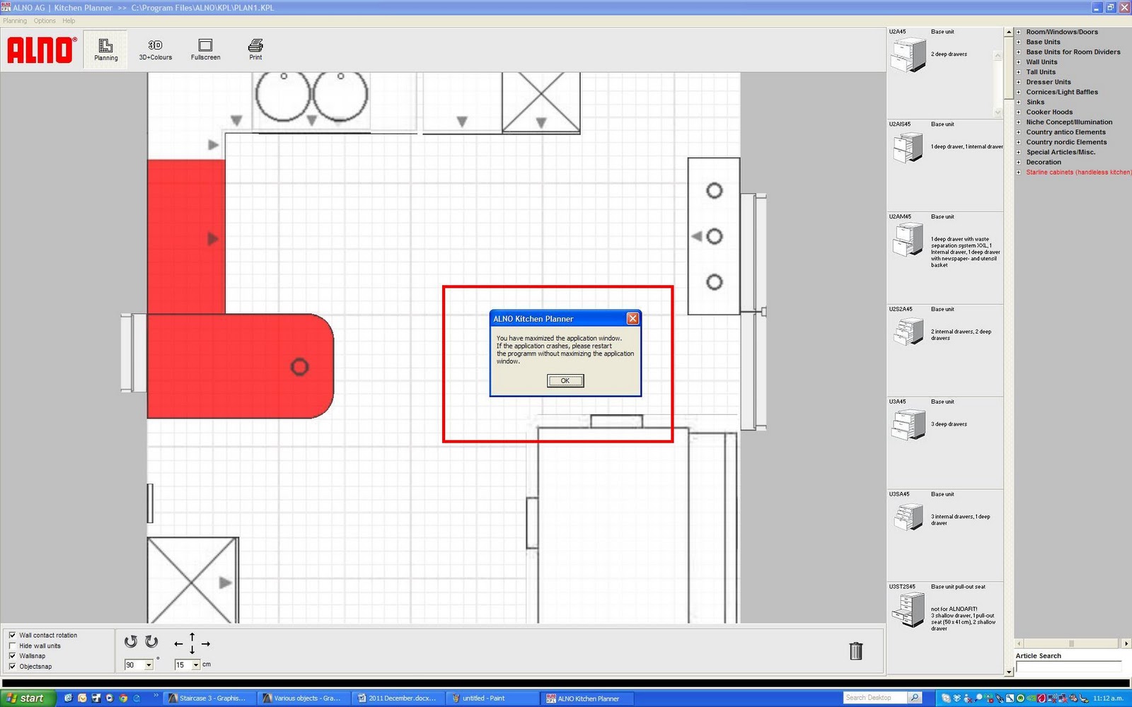Select Country nordic Elements tree item
The image size is (1132, 707).
pos(1066,142)
